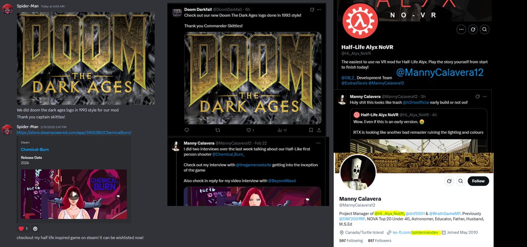
Task: Open Manny Calavera's 597 Following list
Action: tap(351, 240)
